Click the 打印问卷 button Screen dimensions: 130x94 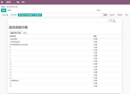(14, 15)
